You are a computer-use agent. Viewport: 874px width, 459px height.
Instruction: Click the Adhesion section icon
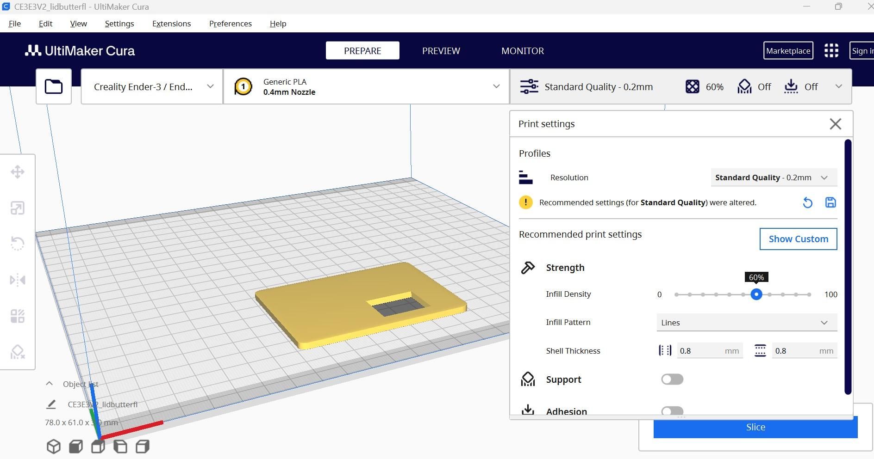point(528,410)
